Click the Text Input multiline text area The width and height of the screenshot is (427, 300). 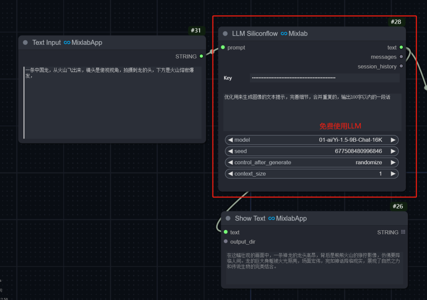point(112,103)
